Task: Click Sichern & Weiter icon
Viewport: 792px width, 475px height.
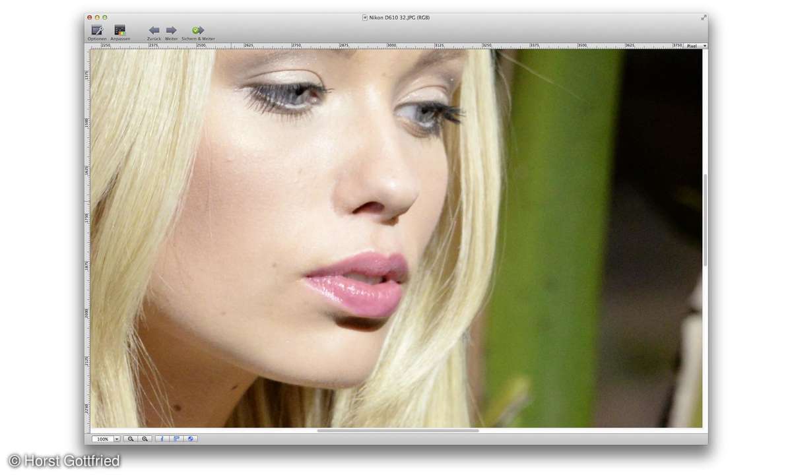Action: pyautogui.click(x=198, y=30)
